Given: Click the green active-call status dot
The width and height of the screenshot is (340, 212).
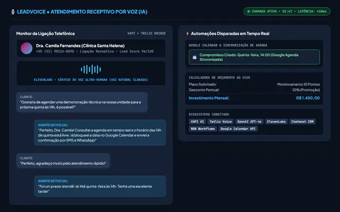Looking at the screenshot, I should pos(249,12).
